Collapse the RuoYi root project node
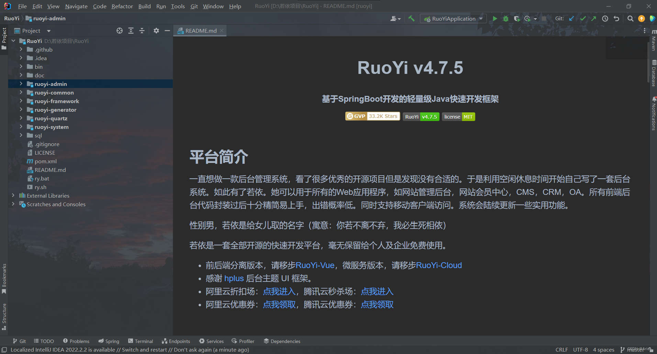Image resolution: width=657 pixels, height=354 pixels. click(13, 41)
